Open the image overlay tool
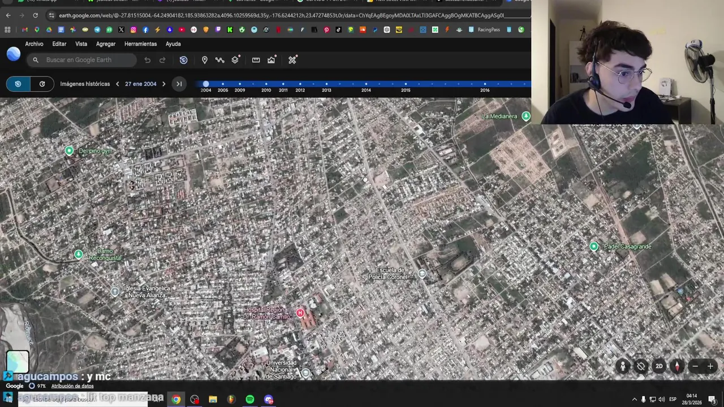The width and height of the screenshot is (724, 407). tap(272, 59)
